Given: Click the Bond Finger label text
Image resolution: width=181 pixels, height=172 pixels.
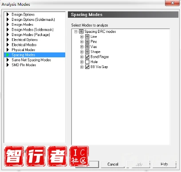Looking at the screenshot, I should point(99,57).
